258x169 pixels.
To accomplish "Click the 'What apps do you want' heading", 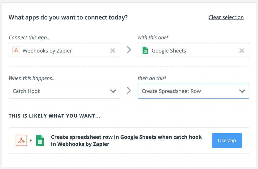I will coord(68,18).
